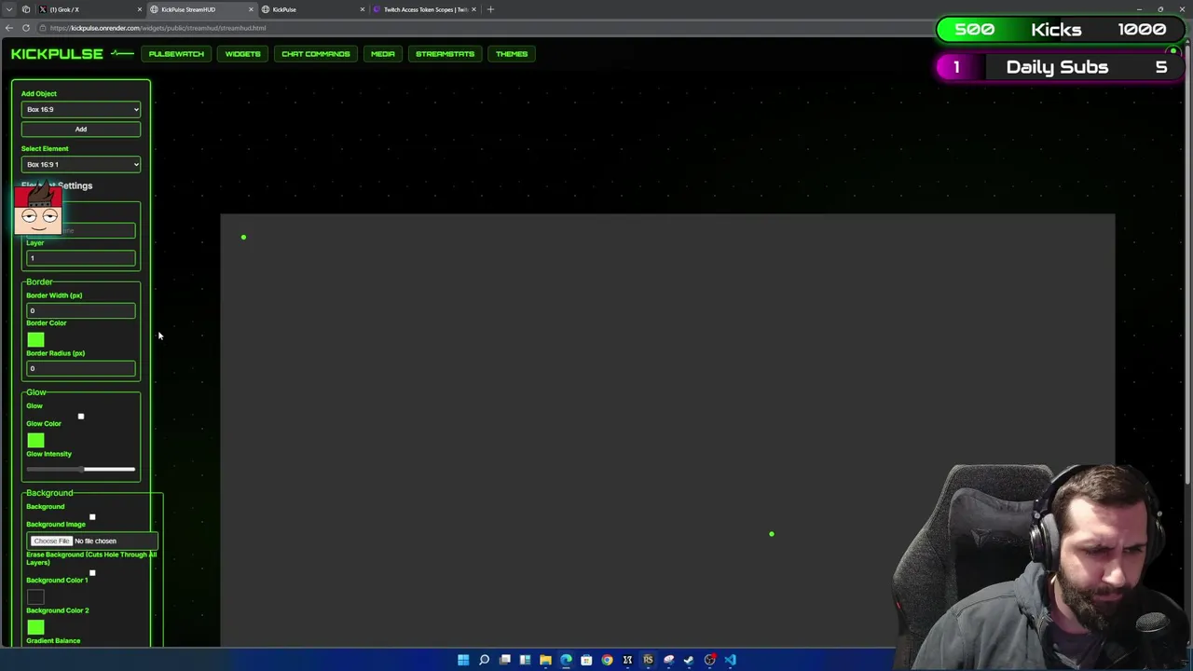
Task: Open PulseWatch menu
Action: 176,54
